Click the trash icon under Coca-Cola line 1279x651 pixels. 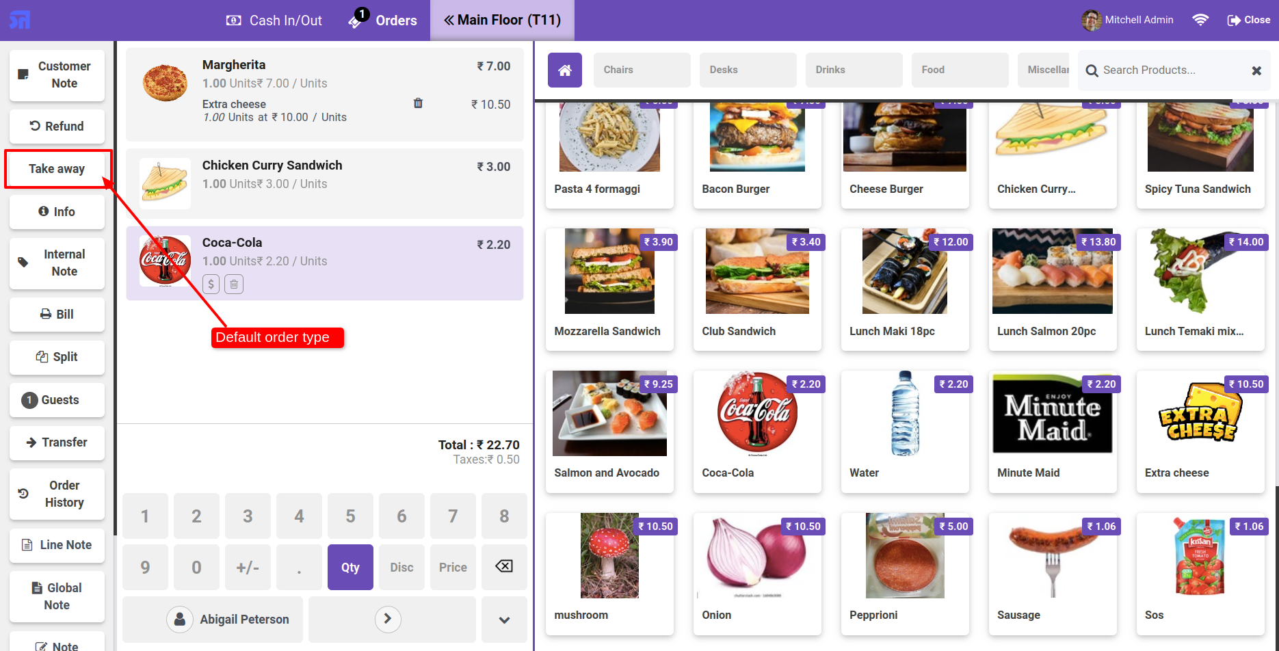pyautogui.click(x=234, y=284)
